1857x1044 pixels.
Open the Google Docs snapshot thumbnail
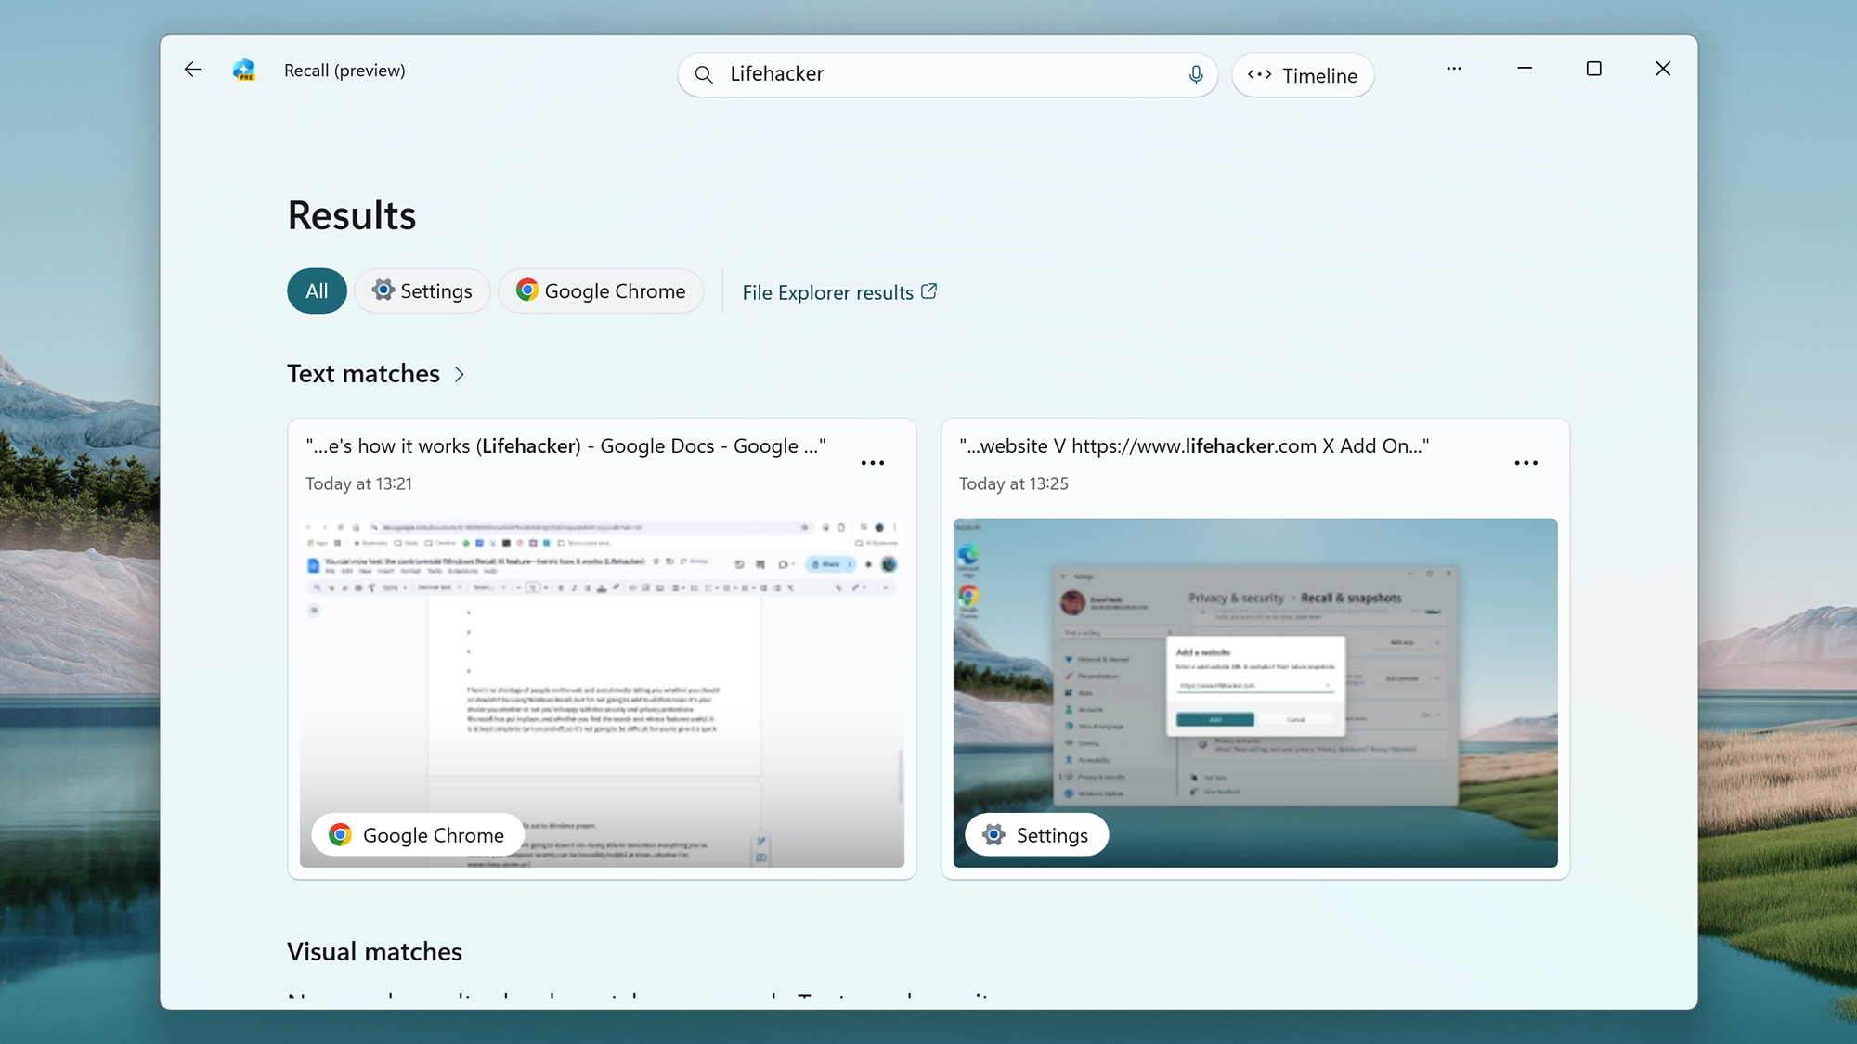pyautogui.click(x=602, y=693)
